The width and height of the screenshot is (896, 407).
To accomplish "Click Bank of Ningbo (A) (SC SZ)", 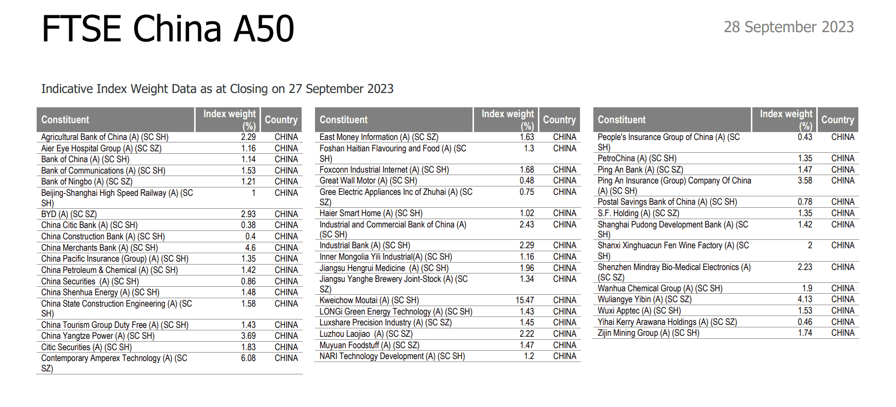I will click(87, 181).
